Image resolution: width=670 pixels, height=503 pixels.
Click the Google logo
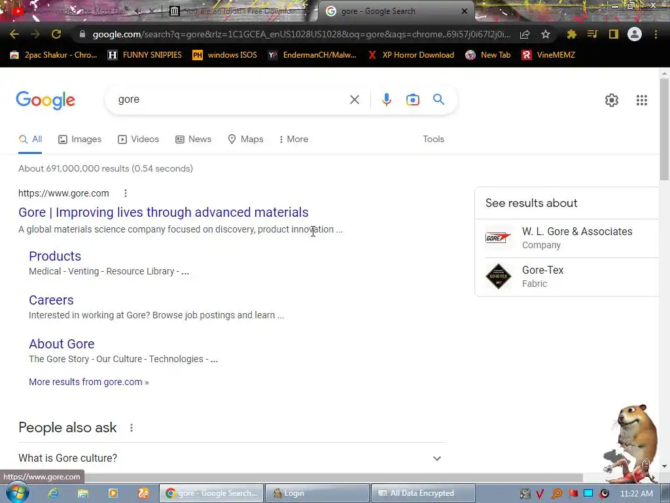(45, 100)
